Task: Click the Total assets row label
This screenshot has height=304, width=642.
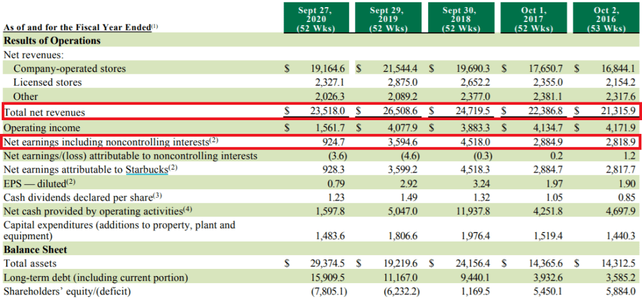Action: click(x=30, y=263)
